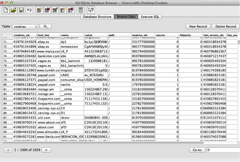Go to the next page of records

46,150
